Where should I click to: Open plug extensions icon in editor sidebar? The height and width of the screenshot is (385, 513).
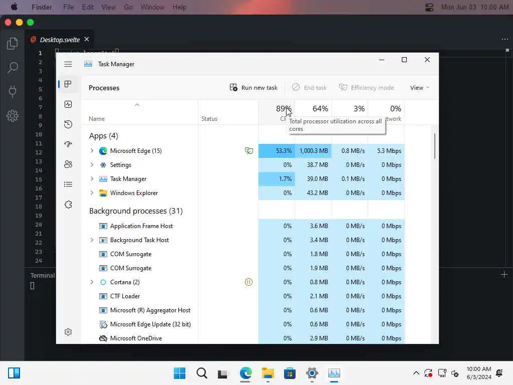(12, 91)
